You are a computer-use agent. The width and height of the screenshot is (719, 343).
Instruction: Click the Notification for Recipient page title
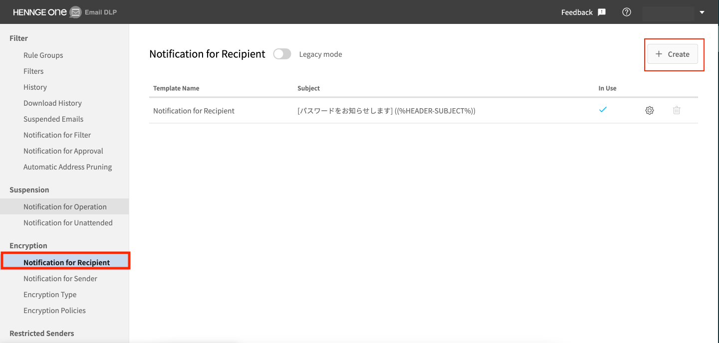coord(207,54)
